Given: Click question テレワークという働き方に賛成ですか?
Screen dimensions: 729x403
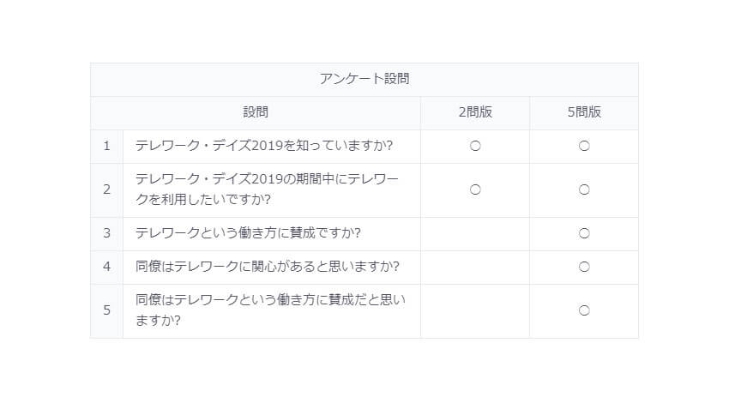Looking at the screenshot, I should (248, 233).
